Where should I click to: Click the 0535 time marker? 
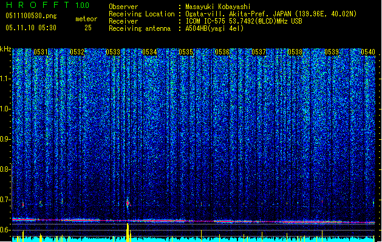(186, 52)
